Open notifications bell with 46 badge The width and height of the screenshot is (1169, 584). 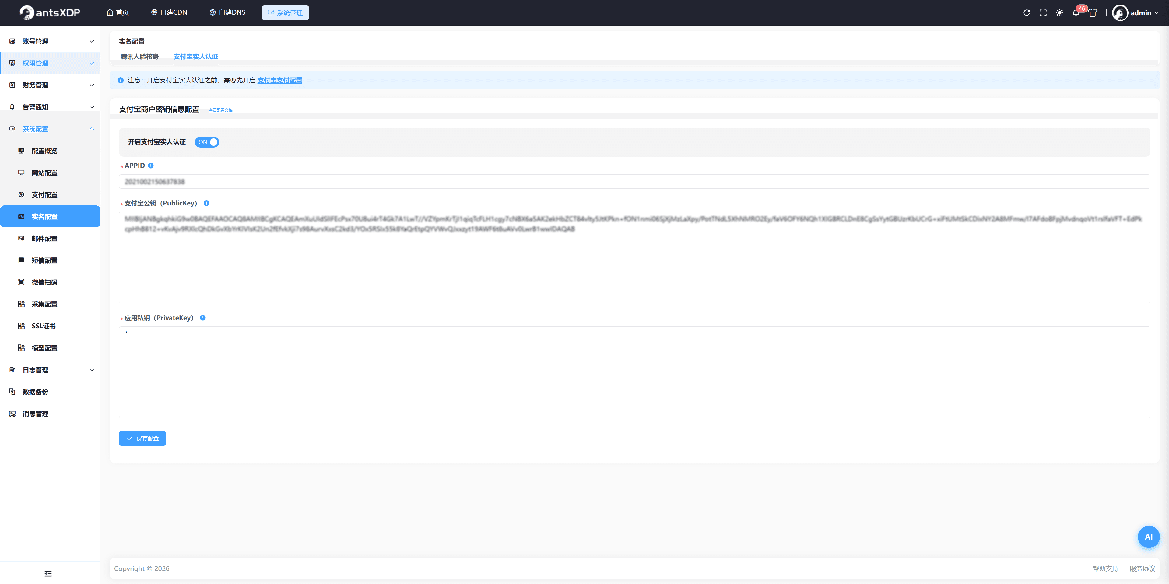coord(1076,13)
